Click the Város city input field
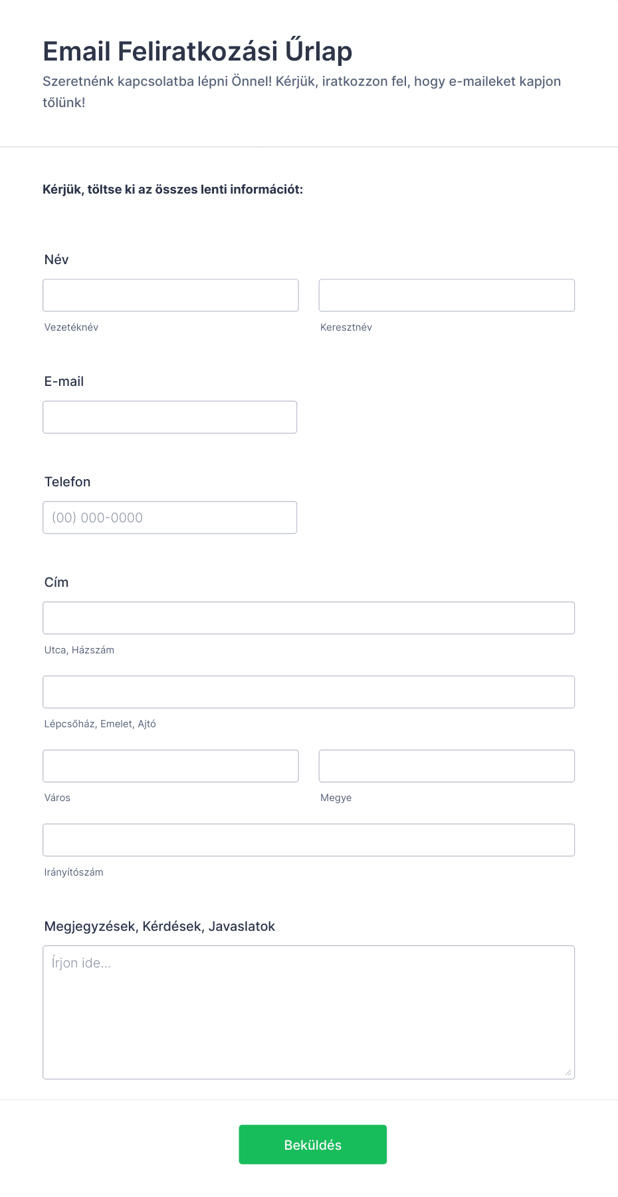 (170, 765)
